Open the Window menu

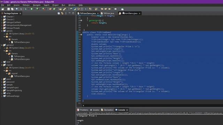coord(72,5)
